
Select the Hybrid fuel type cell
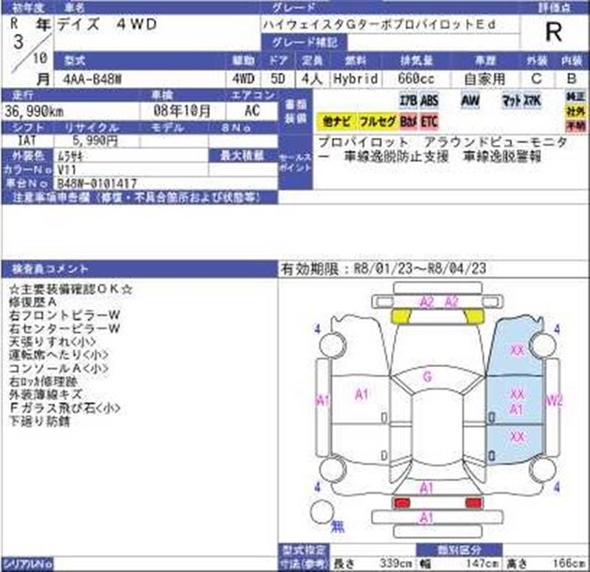(x=355, y=79)
